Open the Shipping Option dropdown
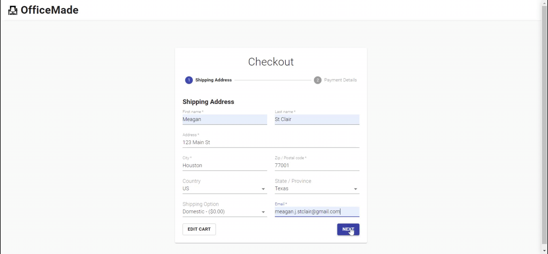This screenshot has height=254, width=548. [263, 212]
